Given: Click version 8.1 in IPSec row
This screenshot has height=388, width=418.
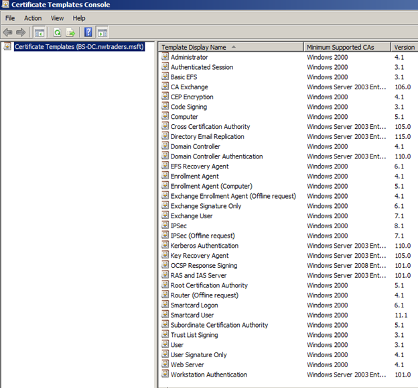Looking at the screenshot, I should [x=399, y=226].
